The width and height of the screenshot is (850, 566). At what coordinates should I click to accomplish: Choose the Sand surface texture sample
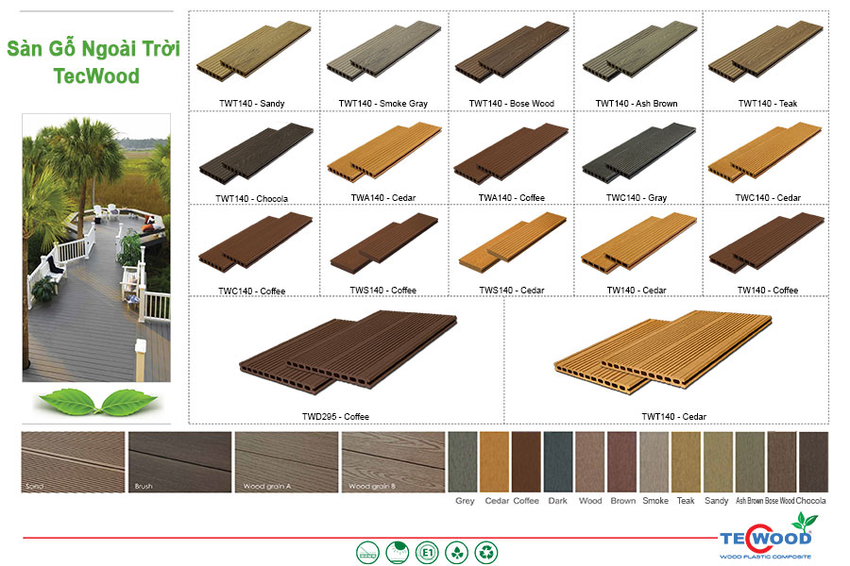point(73,462)
